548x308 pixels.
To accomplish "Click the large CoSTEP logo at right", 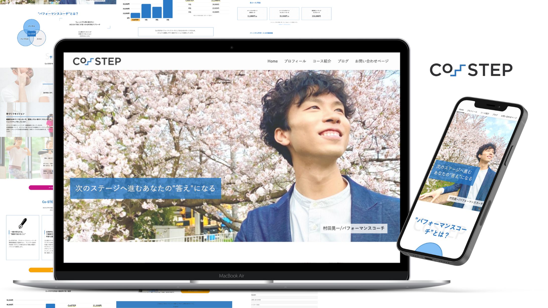I will pyautogui.click(x=471, y=70).
